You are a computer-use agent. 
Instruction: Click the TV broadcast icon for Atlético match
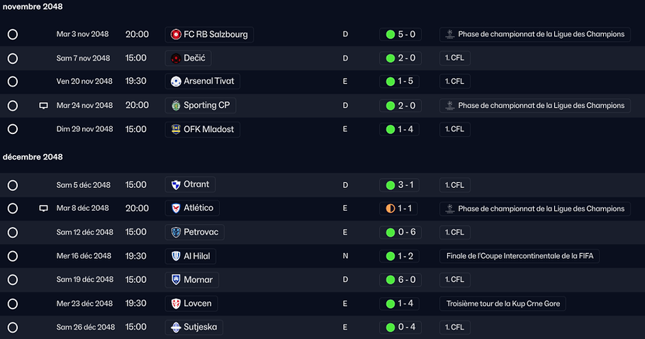pos(43,209)
